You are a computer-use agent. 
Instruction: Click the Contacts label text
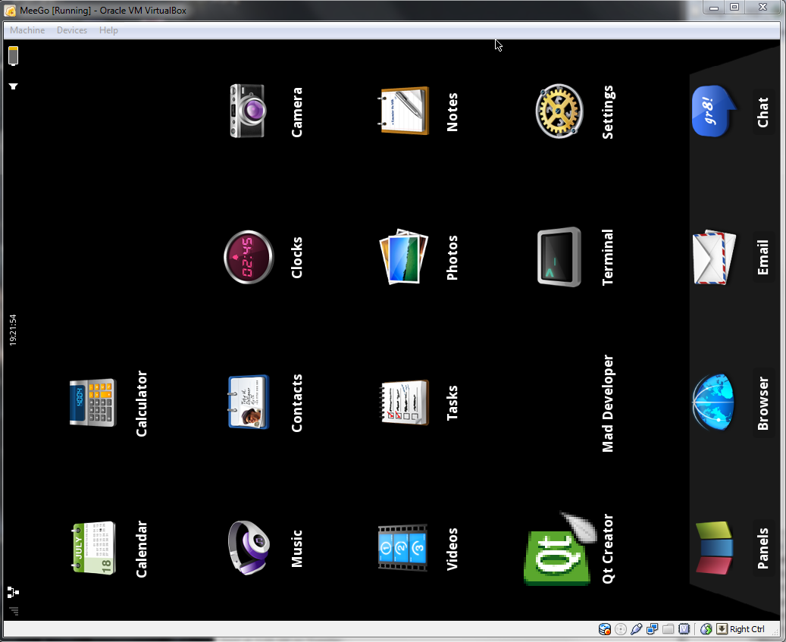pos(297,403)
